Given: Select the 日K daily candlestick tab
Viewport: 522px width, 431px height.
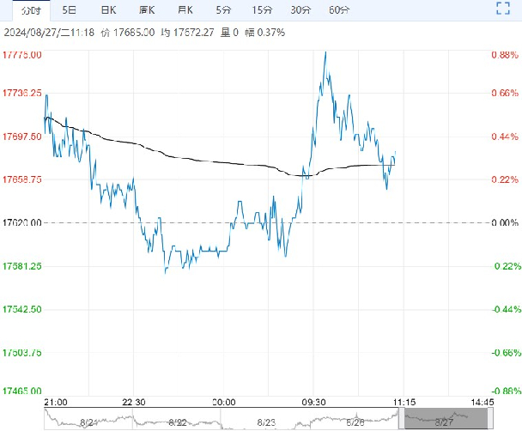Looking at the screenshot, I should [x=107, y=10].
